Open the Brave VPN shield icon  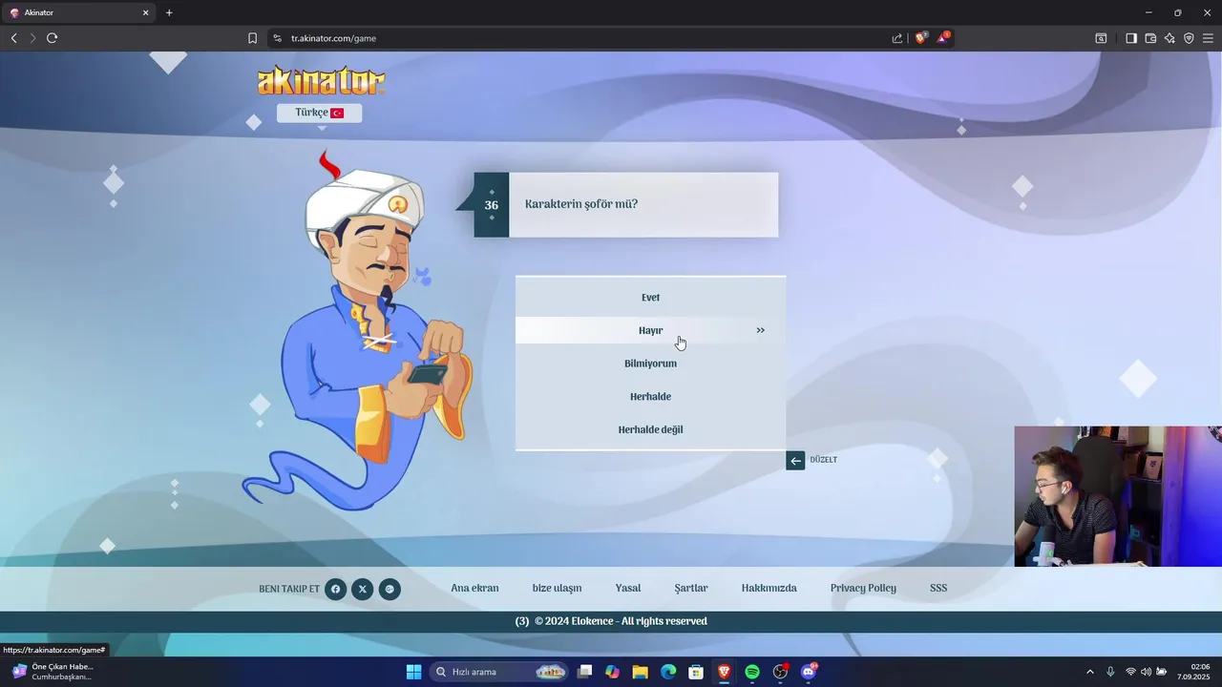pos(1189,38)
